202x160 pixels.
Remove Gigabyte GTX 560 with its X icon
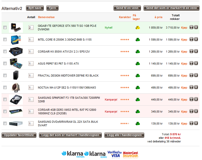(x=196, y=27)
